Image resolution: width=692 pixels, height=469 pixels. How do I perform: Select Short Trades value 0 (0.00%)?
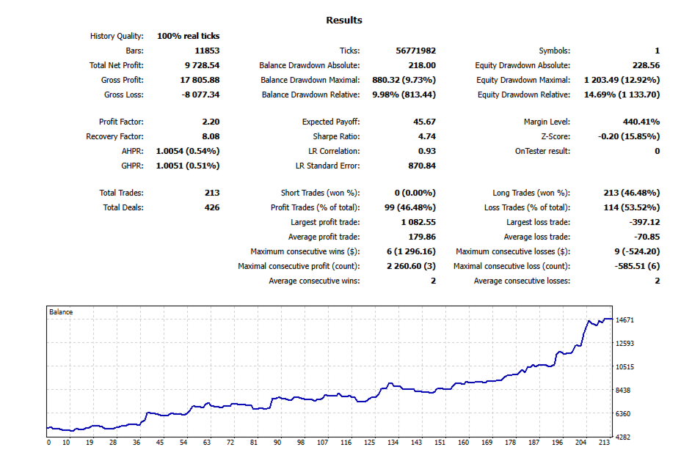[x=415, y=193]
